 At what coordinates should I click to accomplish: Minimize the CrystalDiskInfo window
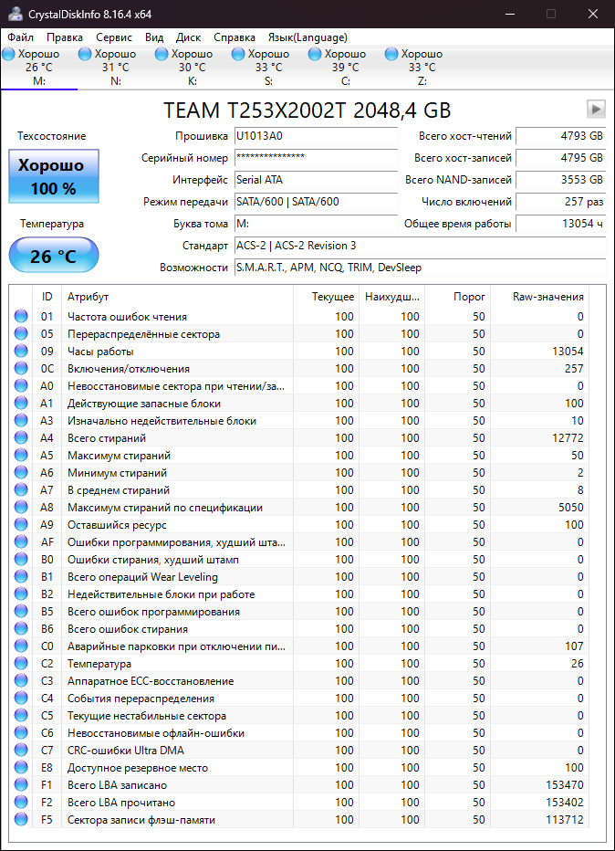click(x=510, y=14)
